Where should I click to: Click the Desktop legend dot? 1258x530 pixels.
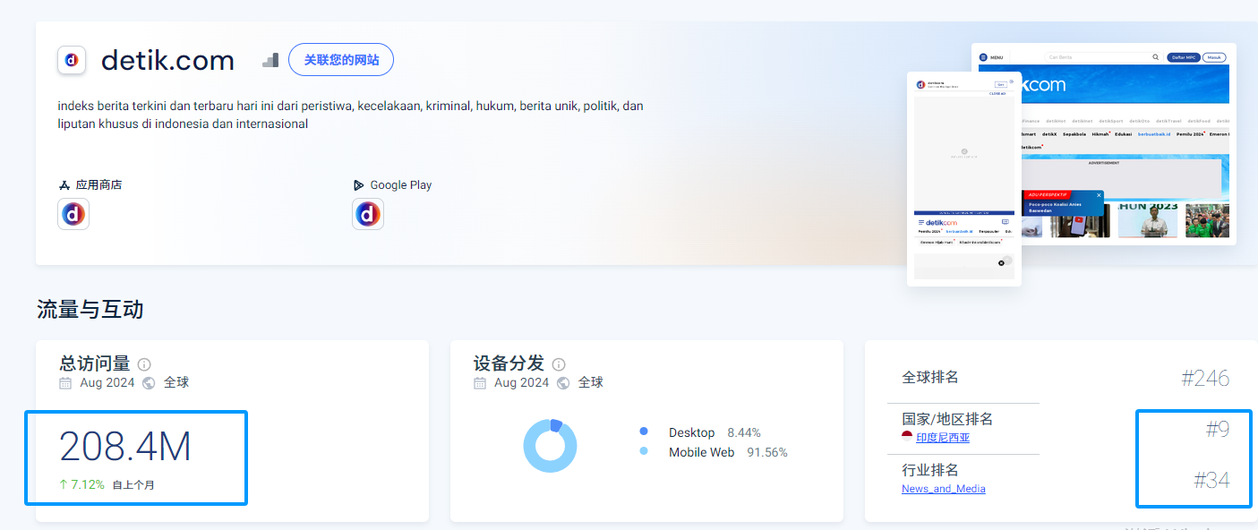644,432
